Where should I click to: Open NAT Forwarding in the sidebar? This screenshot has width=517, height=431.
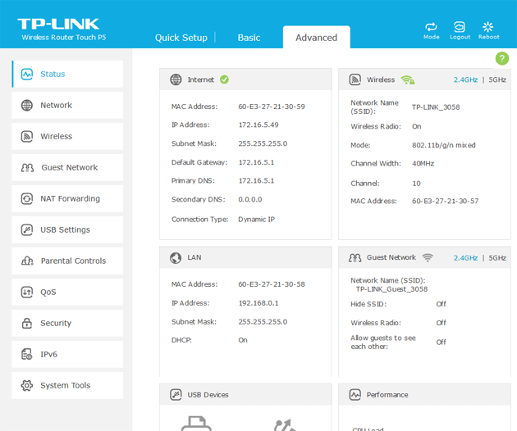click(x=67, y=198)
